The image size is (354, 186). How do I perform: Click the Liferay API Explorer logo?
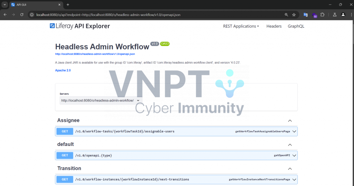coord(80,26)
